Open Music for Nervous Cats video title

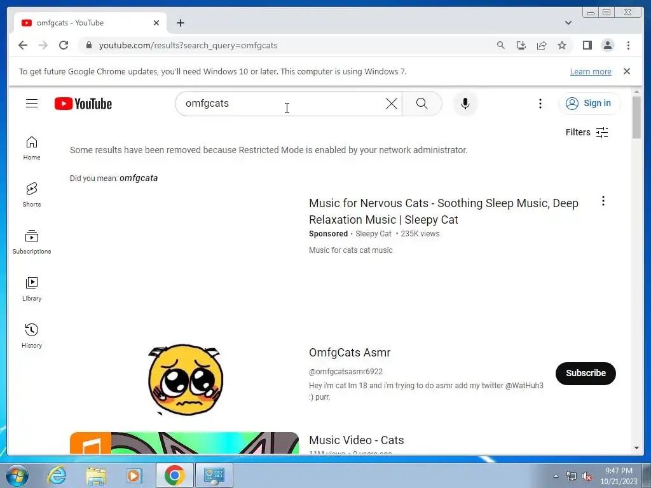(443, 211)
